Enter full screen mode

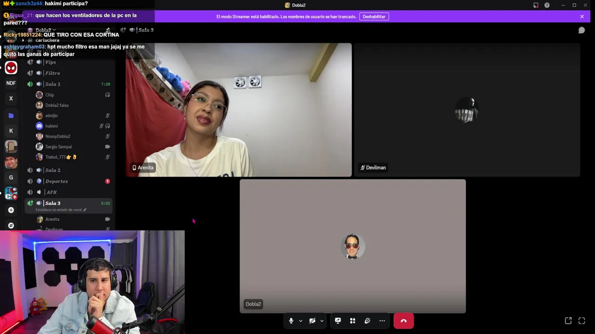pyautogui.click(x=582, y=321)
